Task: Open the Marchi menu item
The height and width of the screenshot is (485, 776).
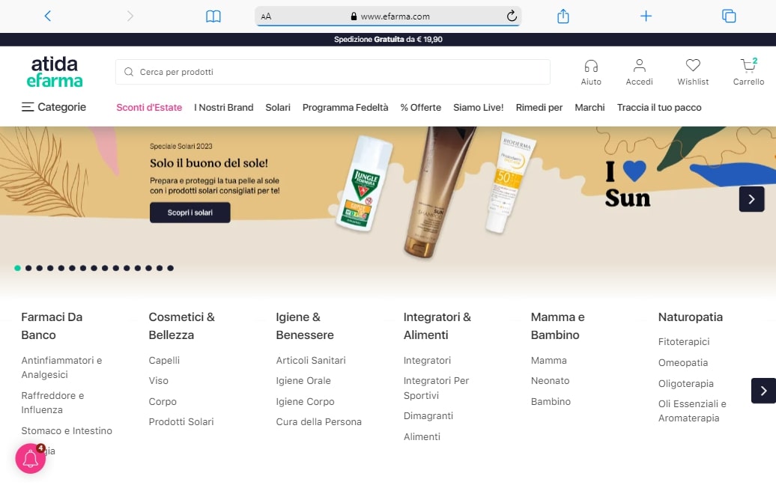Action: [x=589, y=107]
